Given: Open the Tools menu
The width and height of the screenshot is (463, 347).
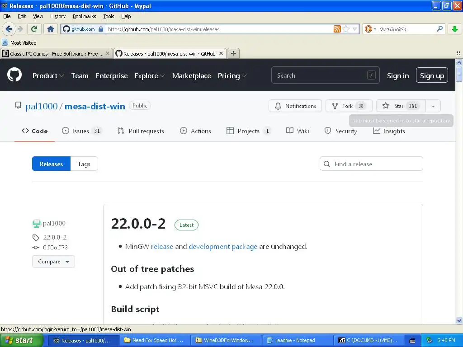Looking at the screenshot, I should tap(109, 16).
